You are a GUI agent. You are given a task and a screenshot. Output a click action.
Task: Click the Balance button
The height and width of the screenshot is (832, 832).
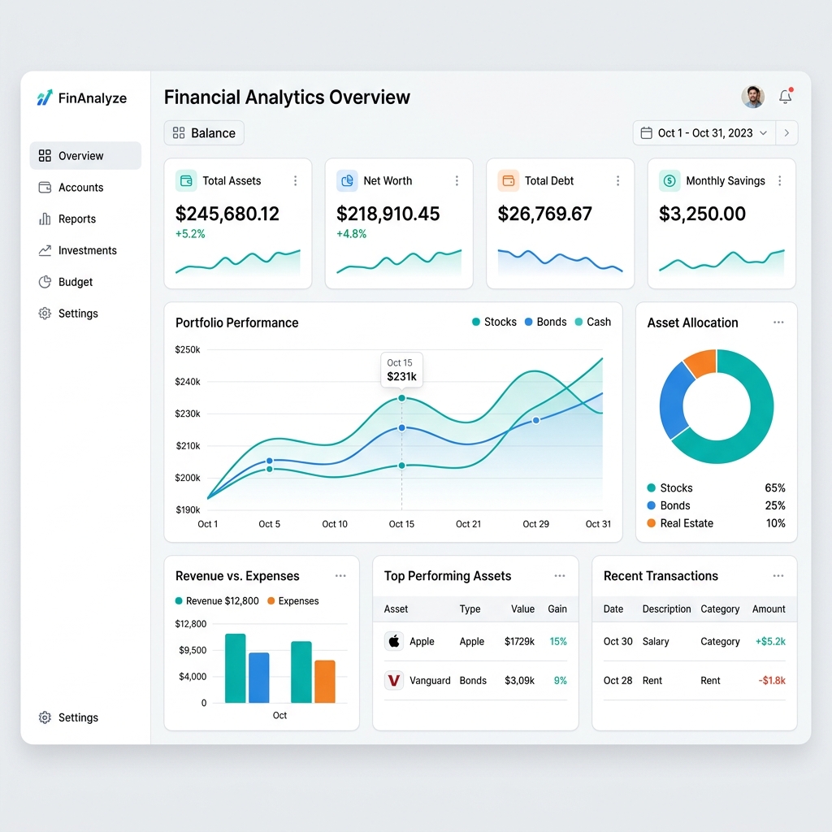pyautogui.click(x=204, y=132)
